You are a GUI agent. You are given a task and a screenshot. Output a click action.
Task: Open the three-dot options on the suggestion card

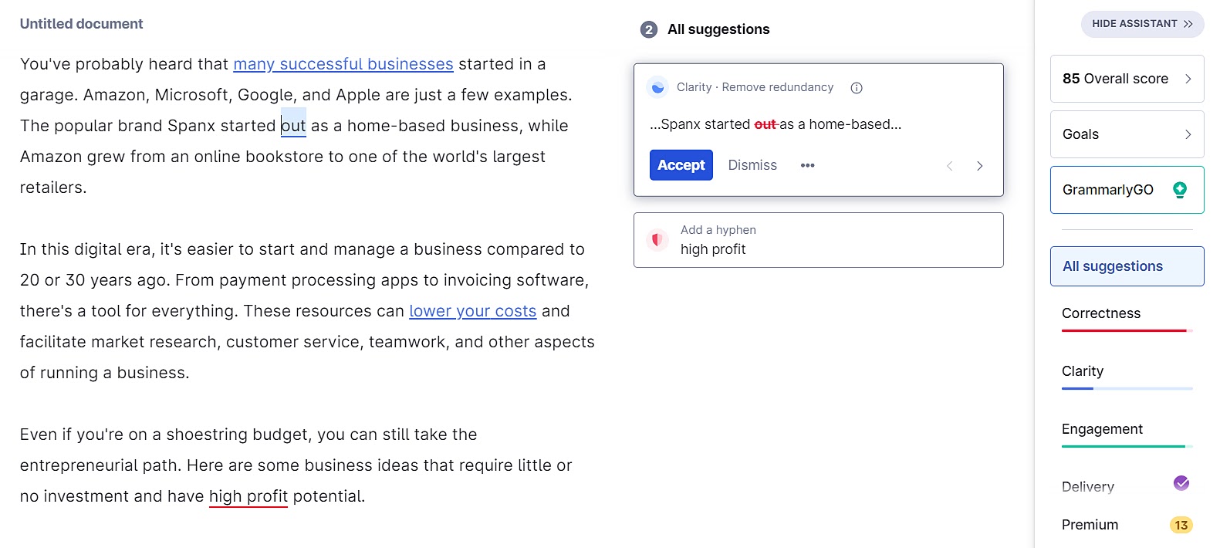807,165
